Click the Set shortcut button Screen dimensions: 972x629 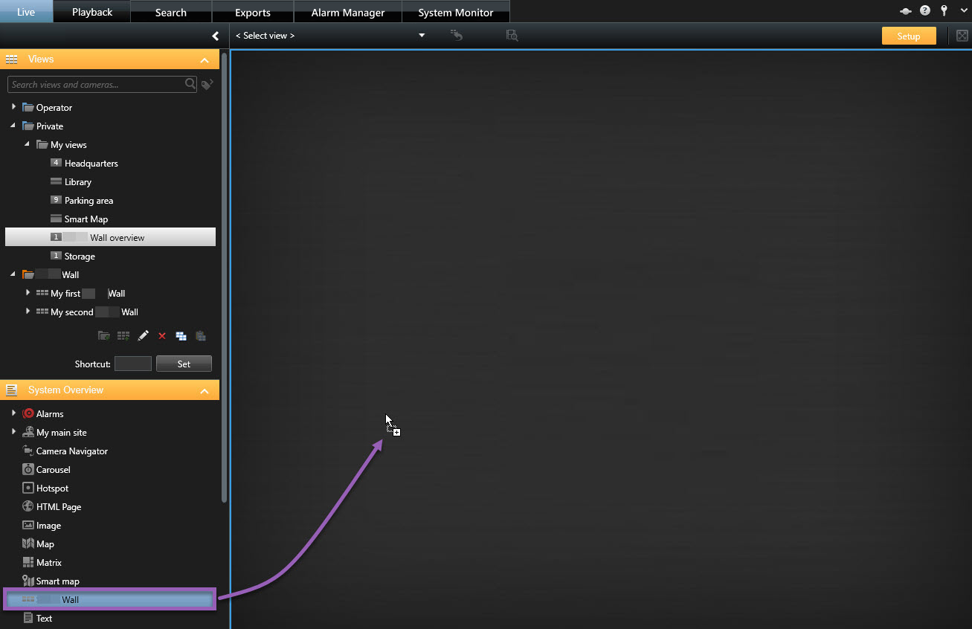click(184, 364)
